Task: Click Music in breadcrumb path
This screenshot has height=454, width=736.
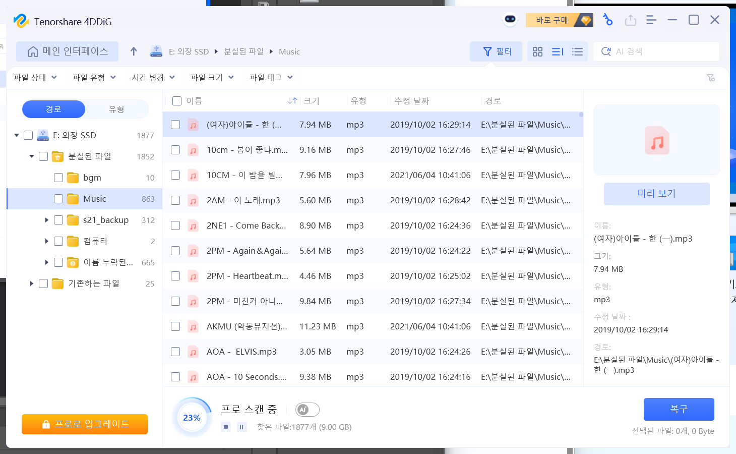Action: point(289,51)
